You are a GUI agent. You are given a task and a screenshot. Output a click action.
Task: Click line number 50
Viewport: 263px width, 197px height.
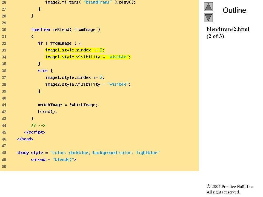tap(4, 167)
